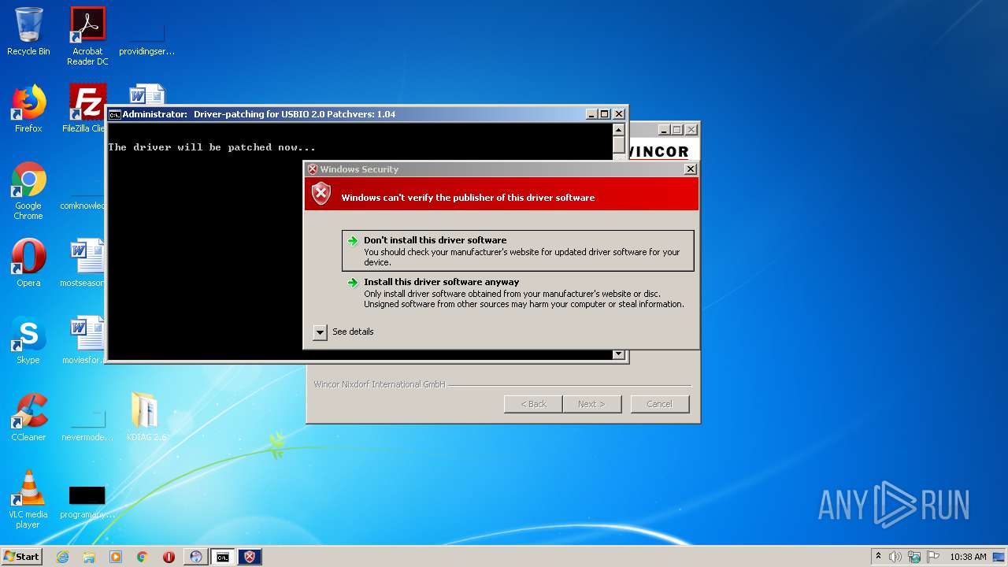This screenshot has width=1008, height=567.
Task: Switch to Windows Security taskbar item
Action: [x=250, y=557]
